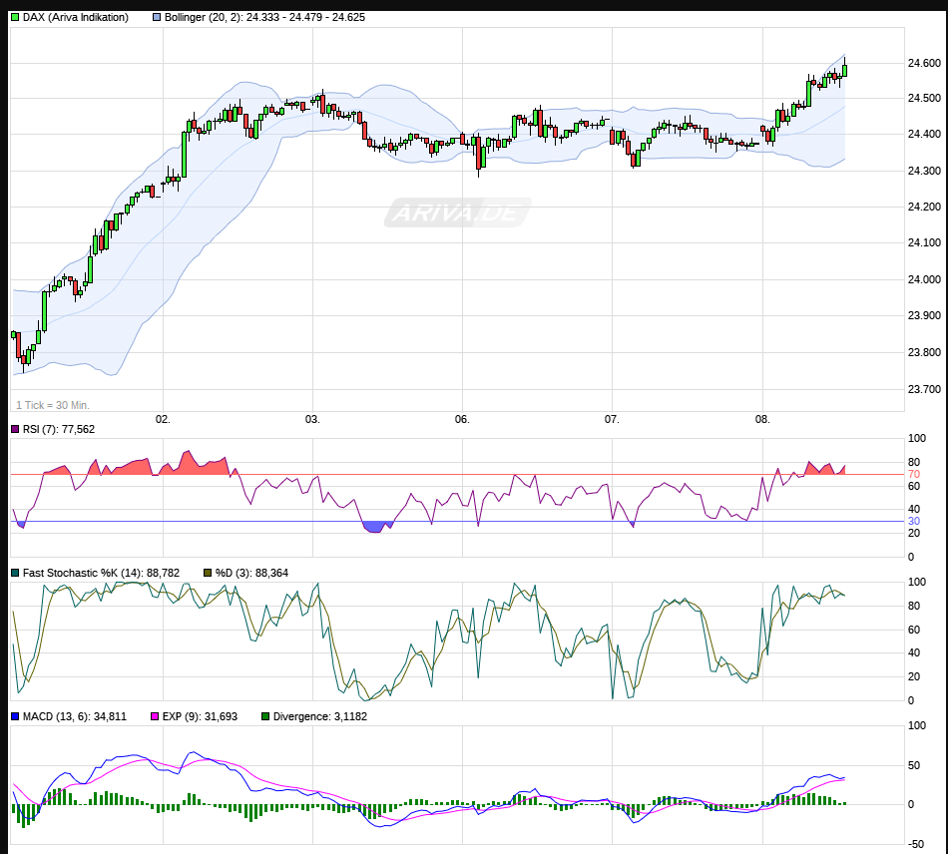The width and height of the screenshot is (948, 854).
Task: Click the 08. date label on time axis
Action: coord(762,420)
